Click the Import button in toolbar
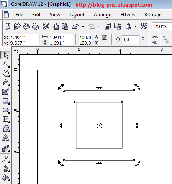The width and height of the screenshot is (172, 184). pyautogui.click(x=108, y=26)
